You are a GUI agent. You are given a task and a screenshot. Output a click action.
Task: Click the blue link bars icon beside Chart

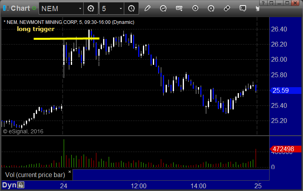click(x=6, y=8)
